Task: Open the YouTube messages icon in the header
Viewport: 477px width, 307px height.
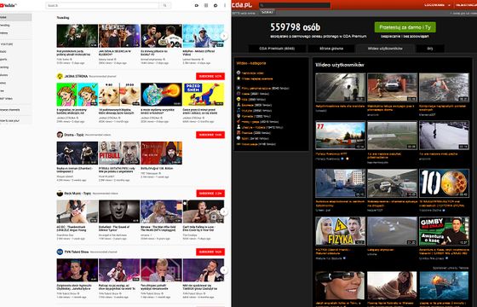Action: click(216, 5)
